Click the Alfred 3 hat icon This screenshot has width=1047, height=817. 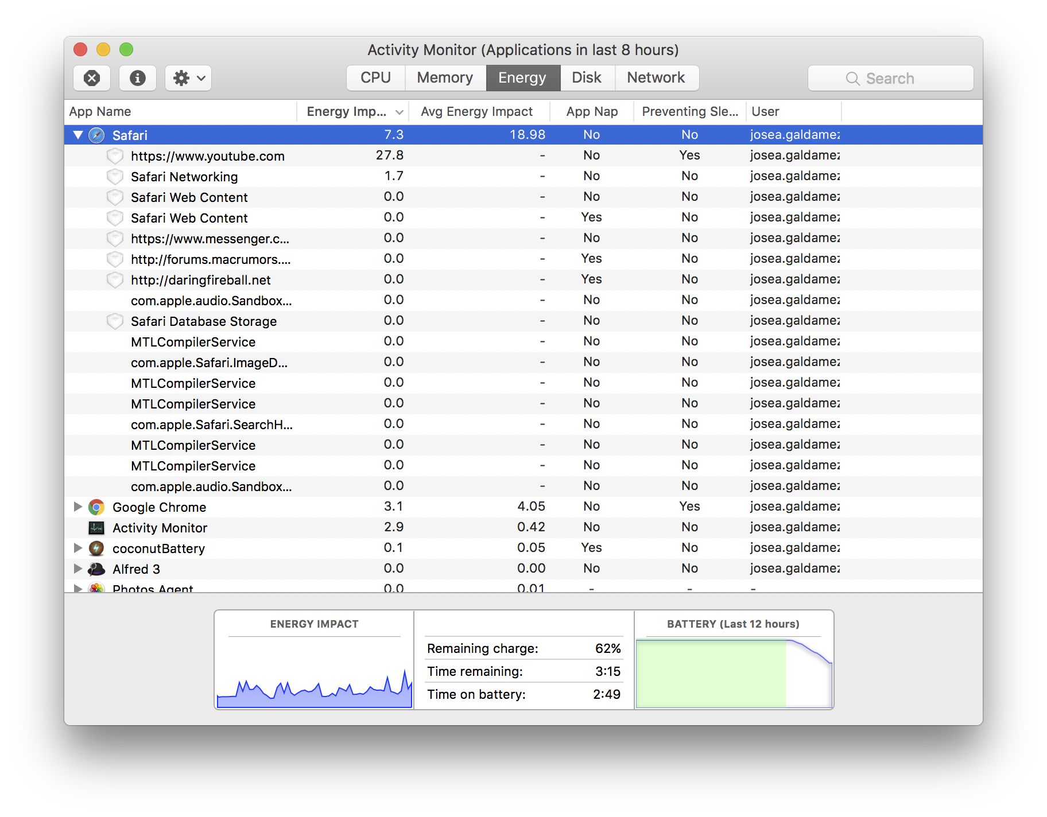pyautogui.click(x=96, y=569)
